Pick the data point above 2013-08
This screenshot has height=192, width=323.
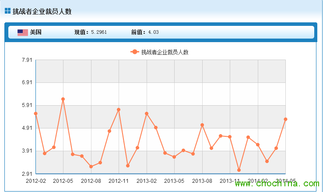(202, 125)
